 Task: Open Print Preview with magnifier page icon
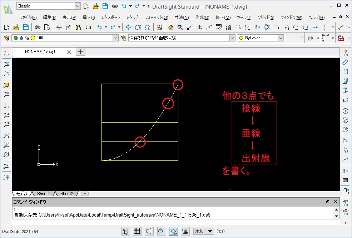[x=47, y=28]
